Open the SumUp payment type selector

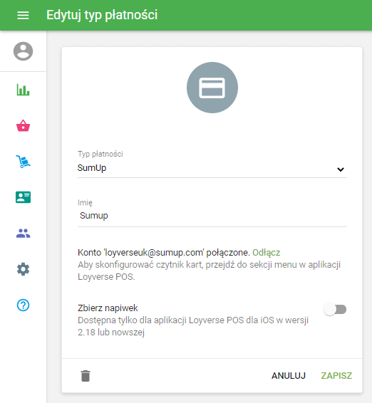[212, 168]
